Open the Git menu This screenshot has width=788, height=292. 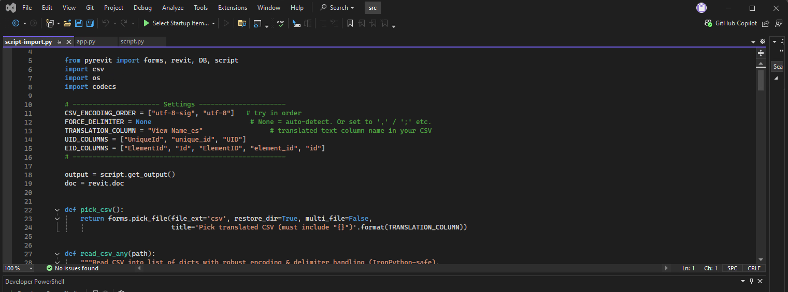pos(90,8)
